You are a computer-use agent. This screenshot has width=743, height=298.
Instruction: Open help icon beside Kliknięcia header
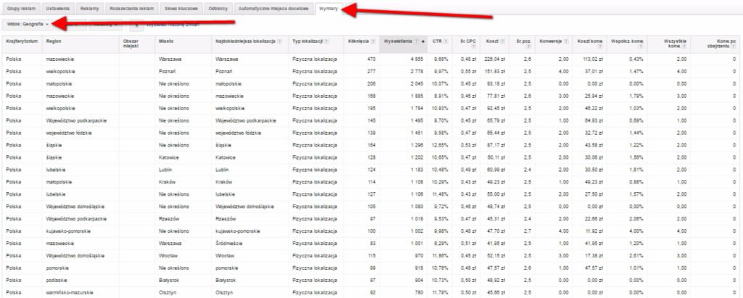[x=374, y=41]
